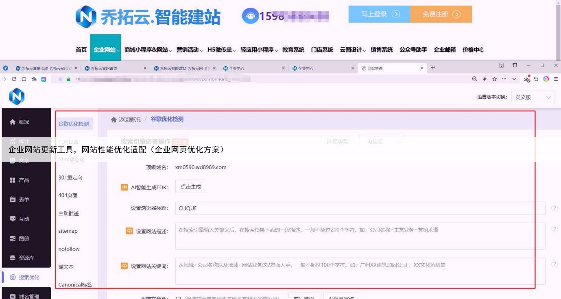The width and height of the screenshot is (561, 299).
Task: Open the browser downloads icon
Action: tap(527, 79)
